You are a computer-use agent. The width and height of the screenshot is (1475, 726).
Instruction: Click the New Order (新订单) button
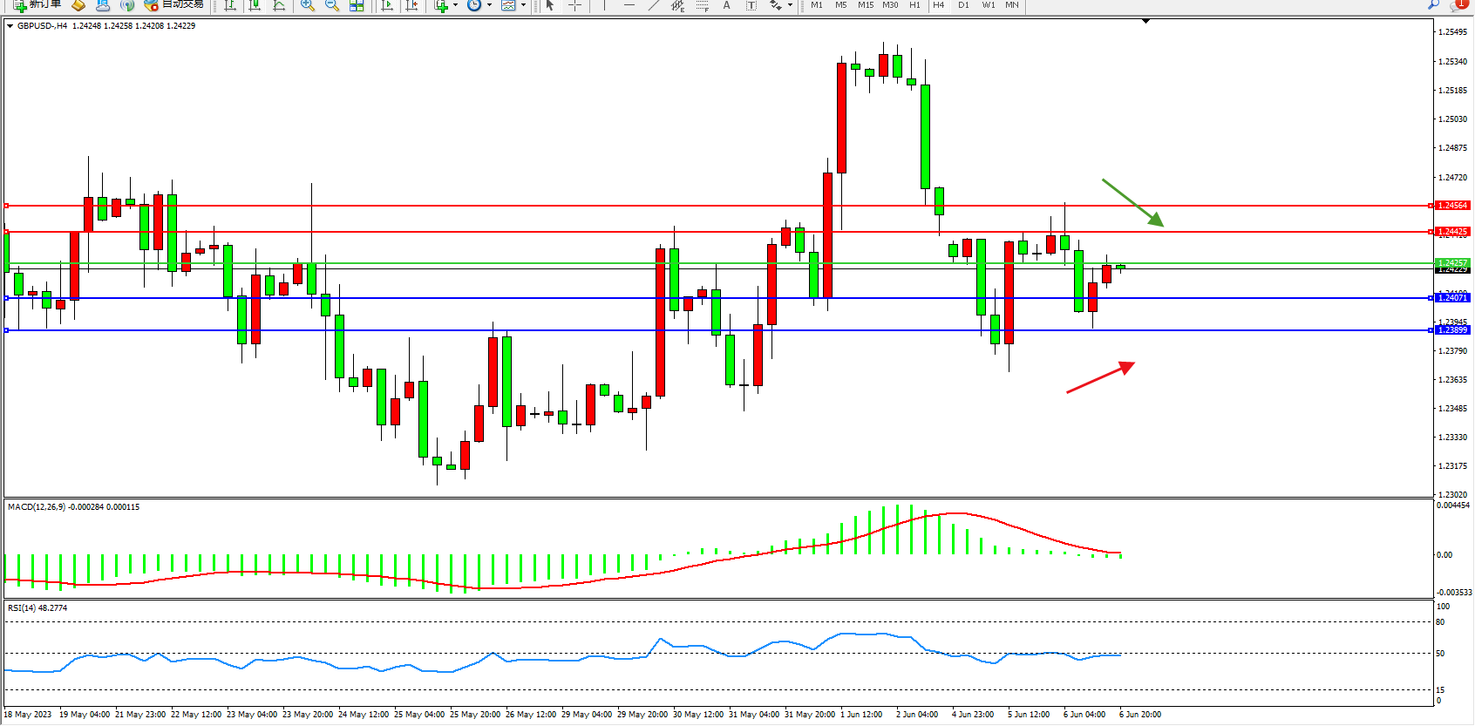(x=37, y=4)
